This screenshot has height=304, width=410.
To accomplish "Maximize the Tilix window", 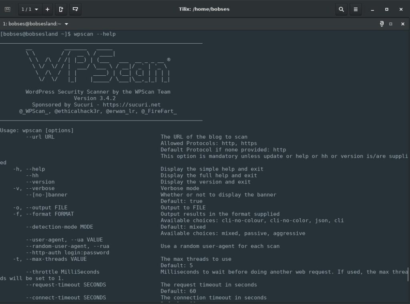I will 387,10.
